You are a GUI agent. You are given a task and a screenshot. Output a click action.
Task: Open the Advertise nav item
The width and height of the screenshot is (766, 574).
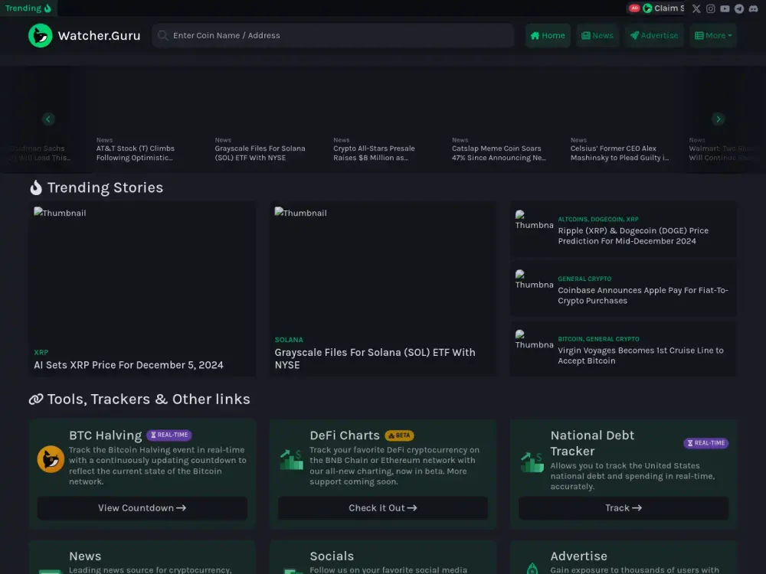point(653,35)
